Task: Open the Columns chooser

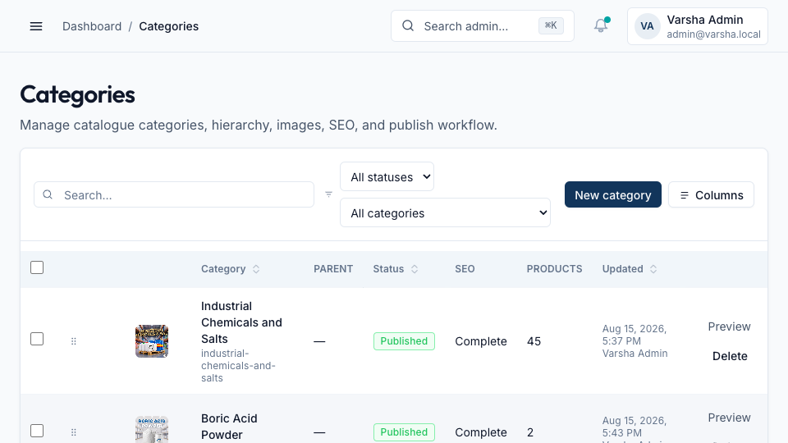Action: (x=711, y=195)
